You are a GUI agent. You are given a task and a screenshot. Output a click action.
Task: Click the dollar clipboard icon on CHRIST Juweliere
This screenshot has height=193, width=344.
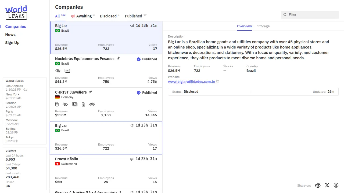point(83,104)
